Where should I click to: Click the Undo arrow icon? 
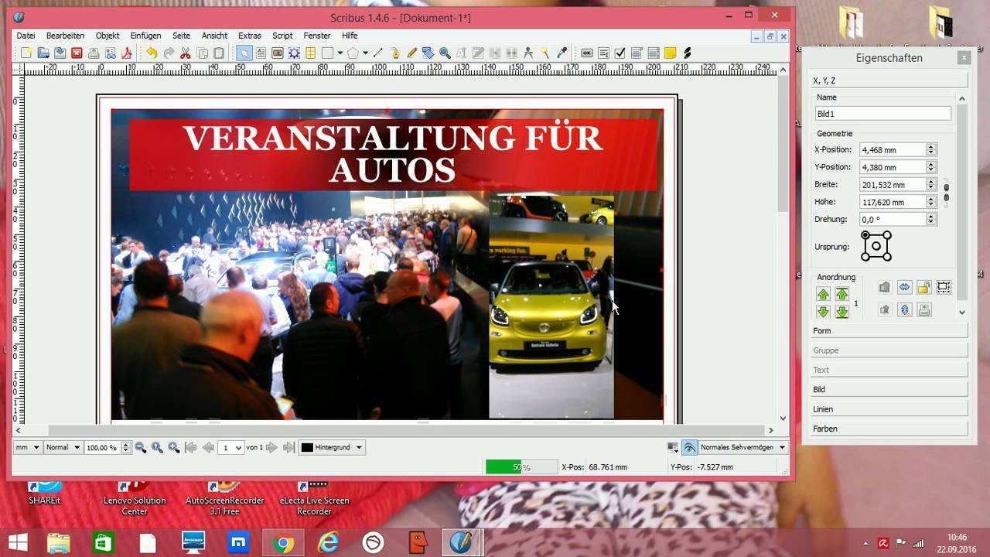152,53
